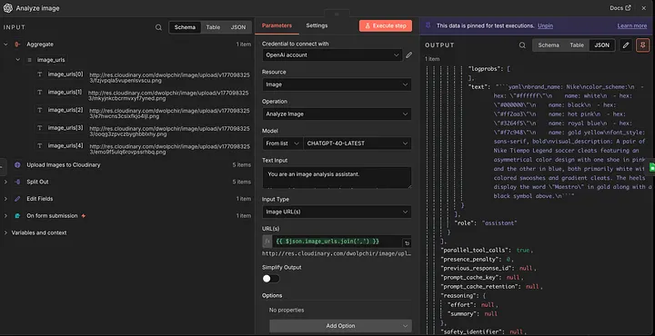The height and width of the screenshot is (336, 655).
Task: Edit the OpenAi credential with the pencil icon
Action: (x=409, y=55)
